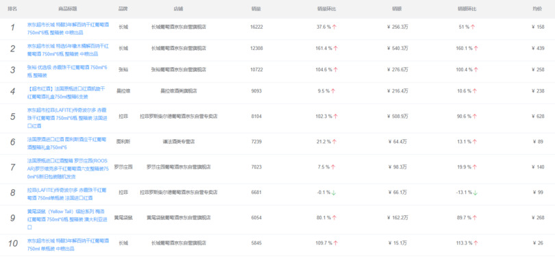Viewport: 555px width, 257px height.
Task: Open rank 10 长城 特酿3年 750ml 单瓶装 link
Action: point(68,245)
